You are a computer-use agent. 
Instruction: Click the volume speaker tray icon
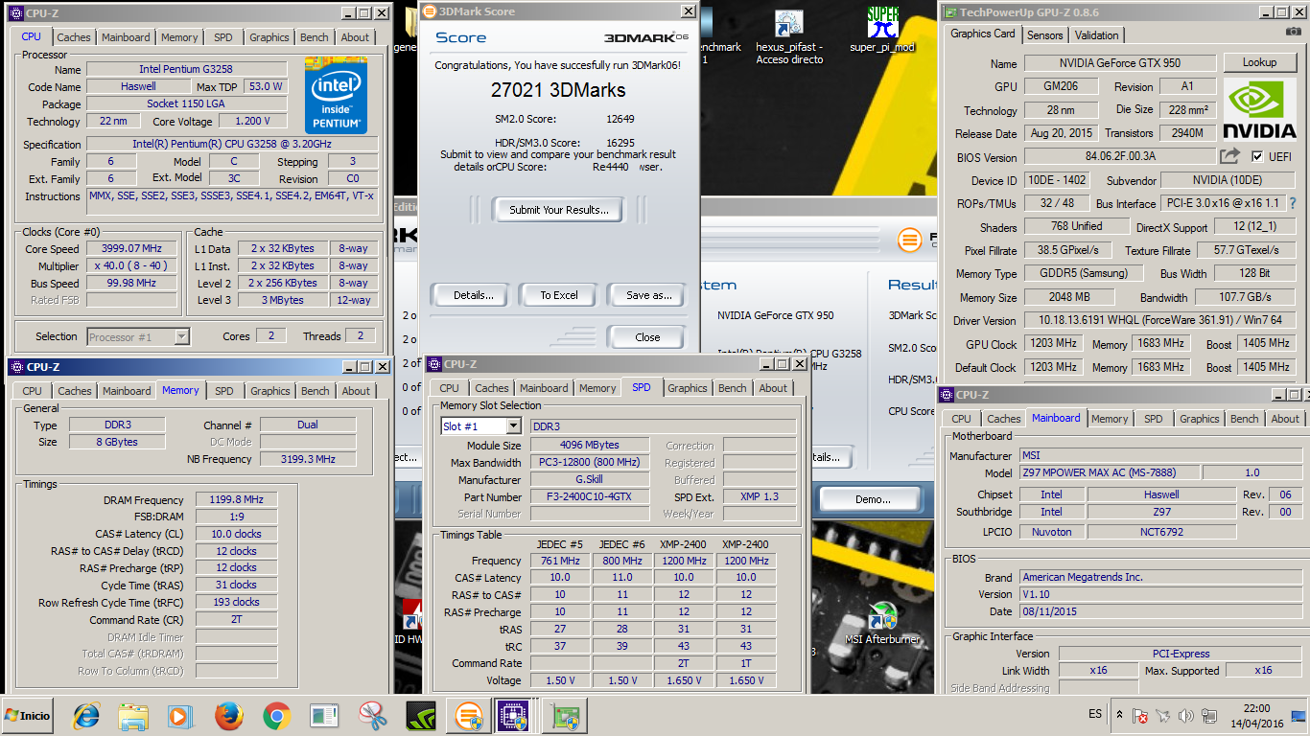point(1185,715)
